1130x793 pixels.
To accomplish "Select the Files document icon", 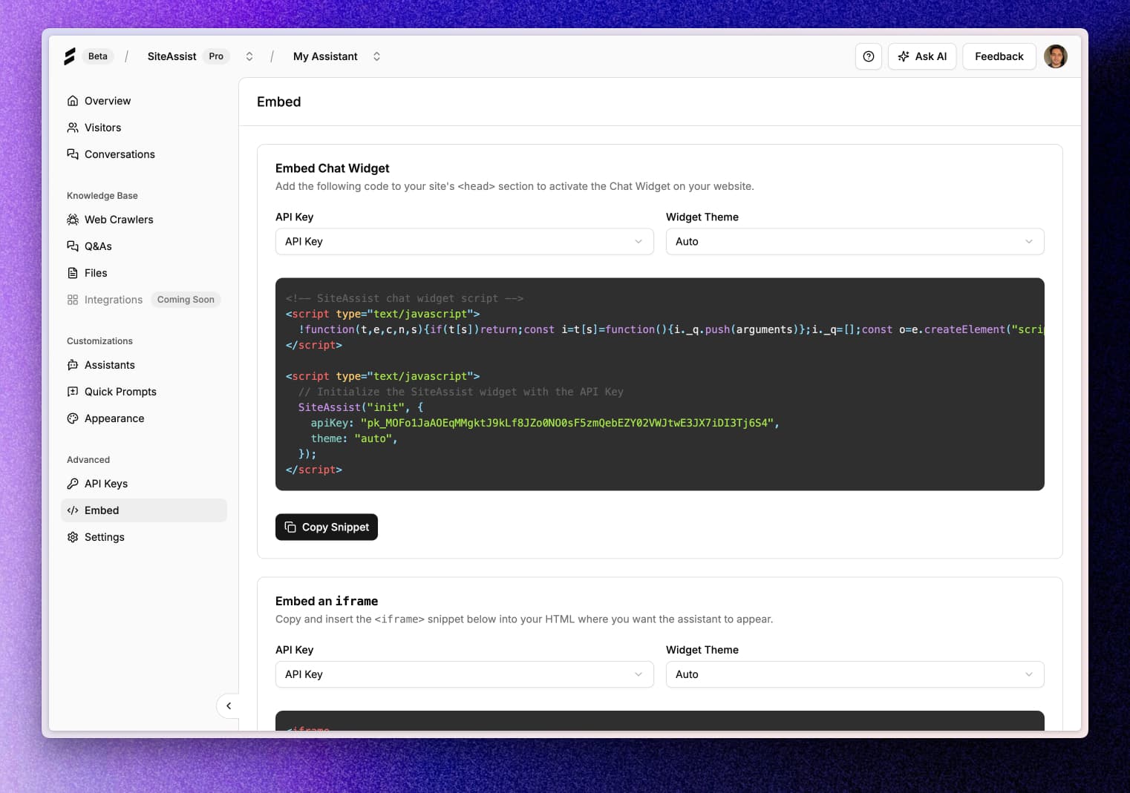I will pyautogui.click(x=73, y=272).
